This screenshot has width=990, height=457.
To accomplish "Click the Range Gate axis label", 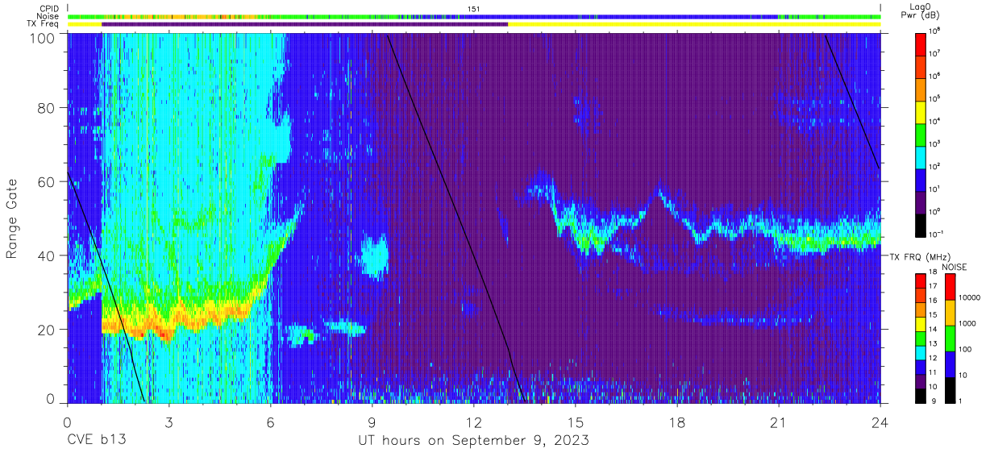I will click(12, 219).
